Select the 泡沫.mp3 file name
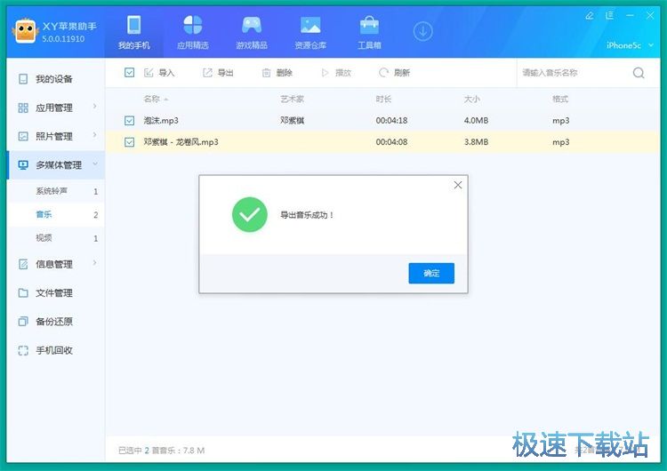The image size is (667, 471). (x=161, y=120)
